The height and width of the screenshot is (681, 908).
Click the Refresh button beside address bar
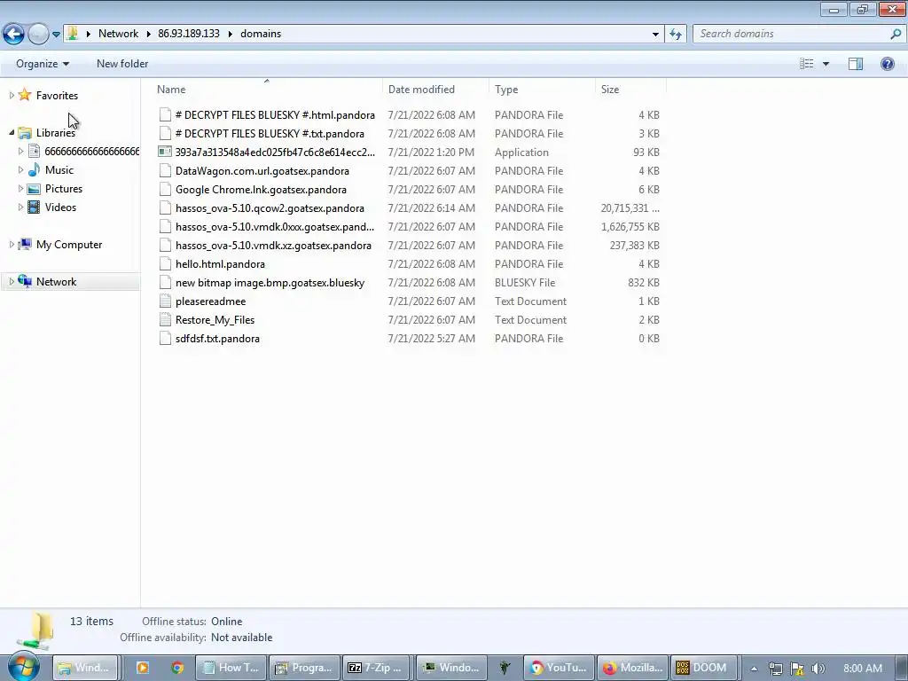[x=676, y=35]
